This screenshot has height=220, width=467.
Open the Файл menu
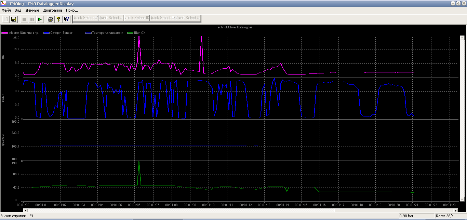point(6,10)
